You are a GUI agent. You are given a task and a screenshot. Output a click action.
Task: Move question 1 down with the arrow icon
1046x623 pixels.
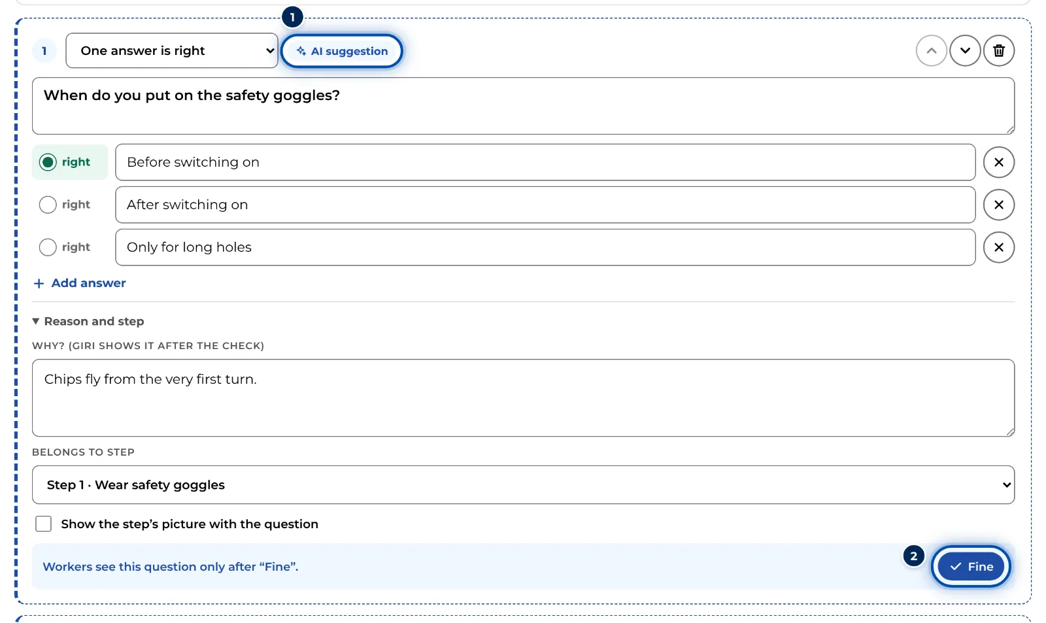pos(965,51)
